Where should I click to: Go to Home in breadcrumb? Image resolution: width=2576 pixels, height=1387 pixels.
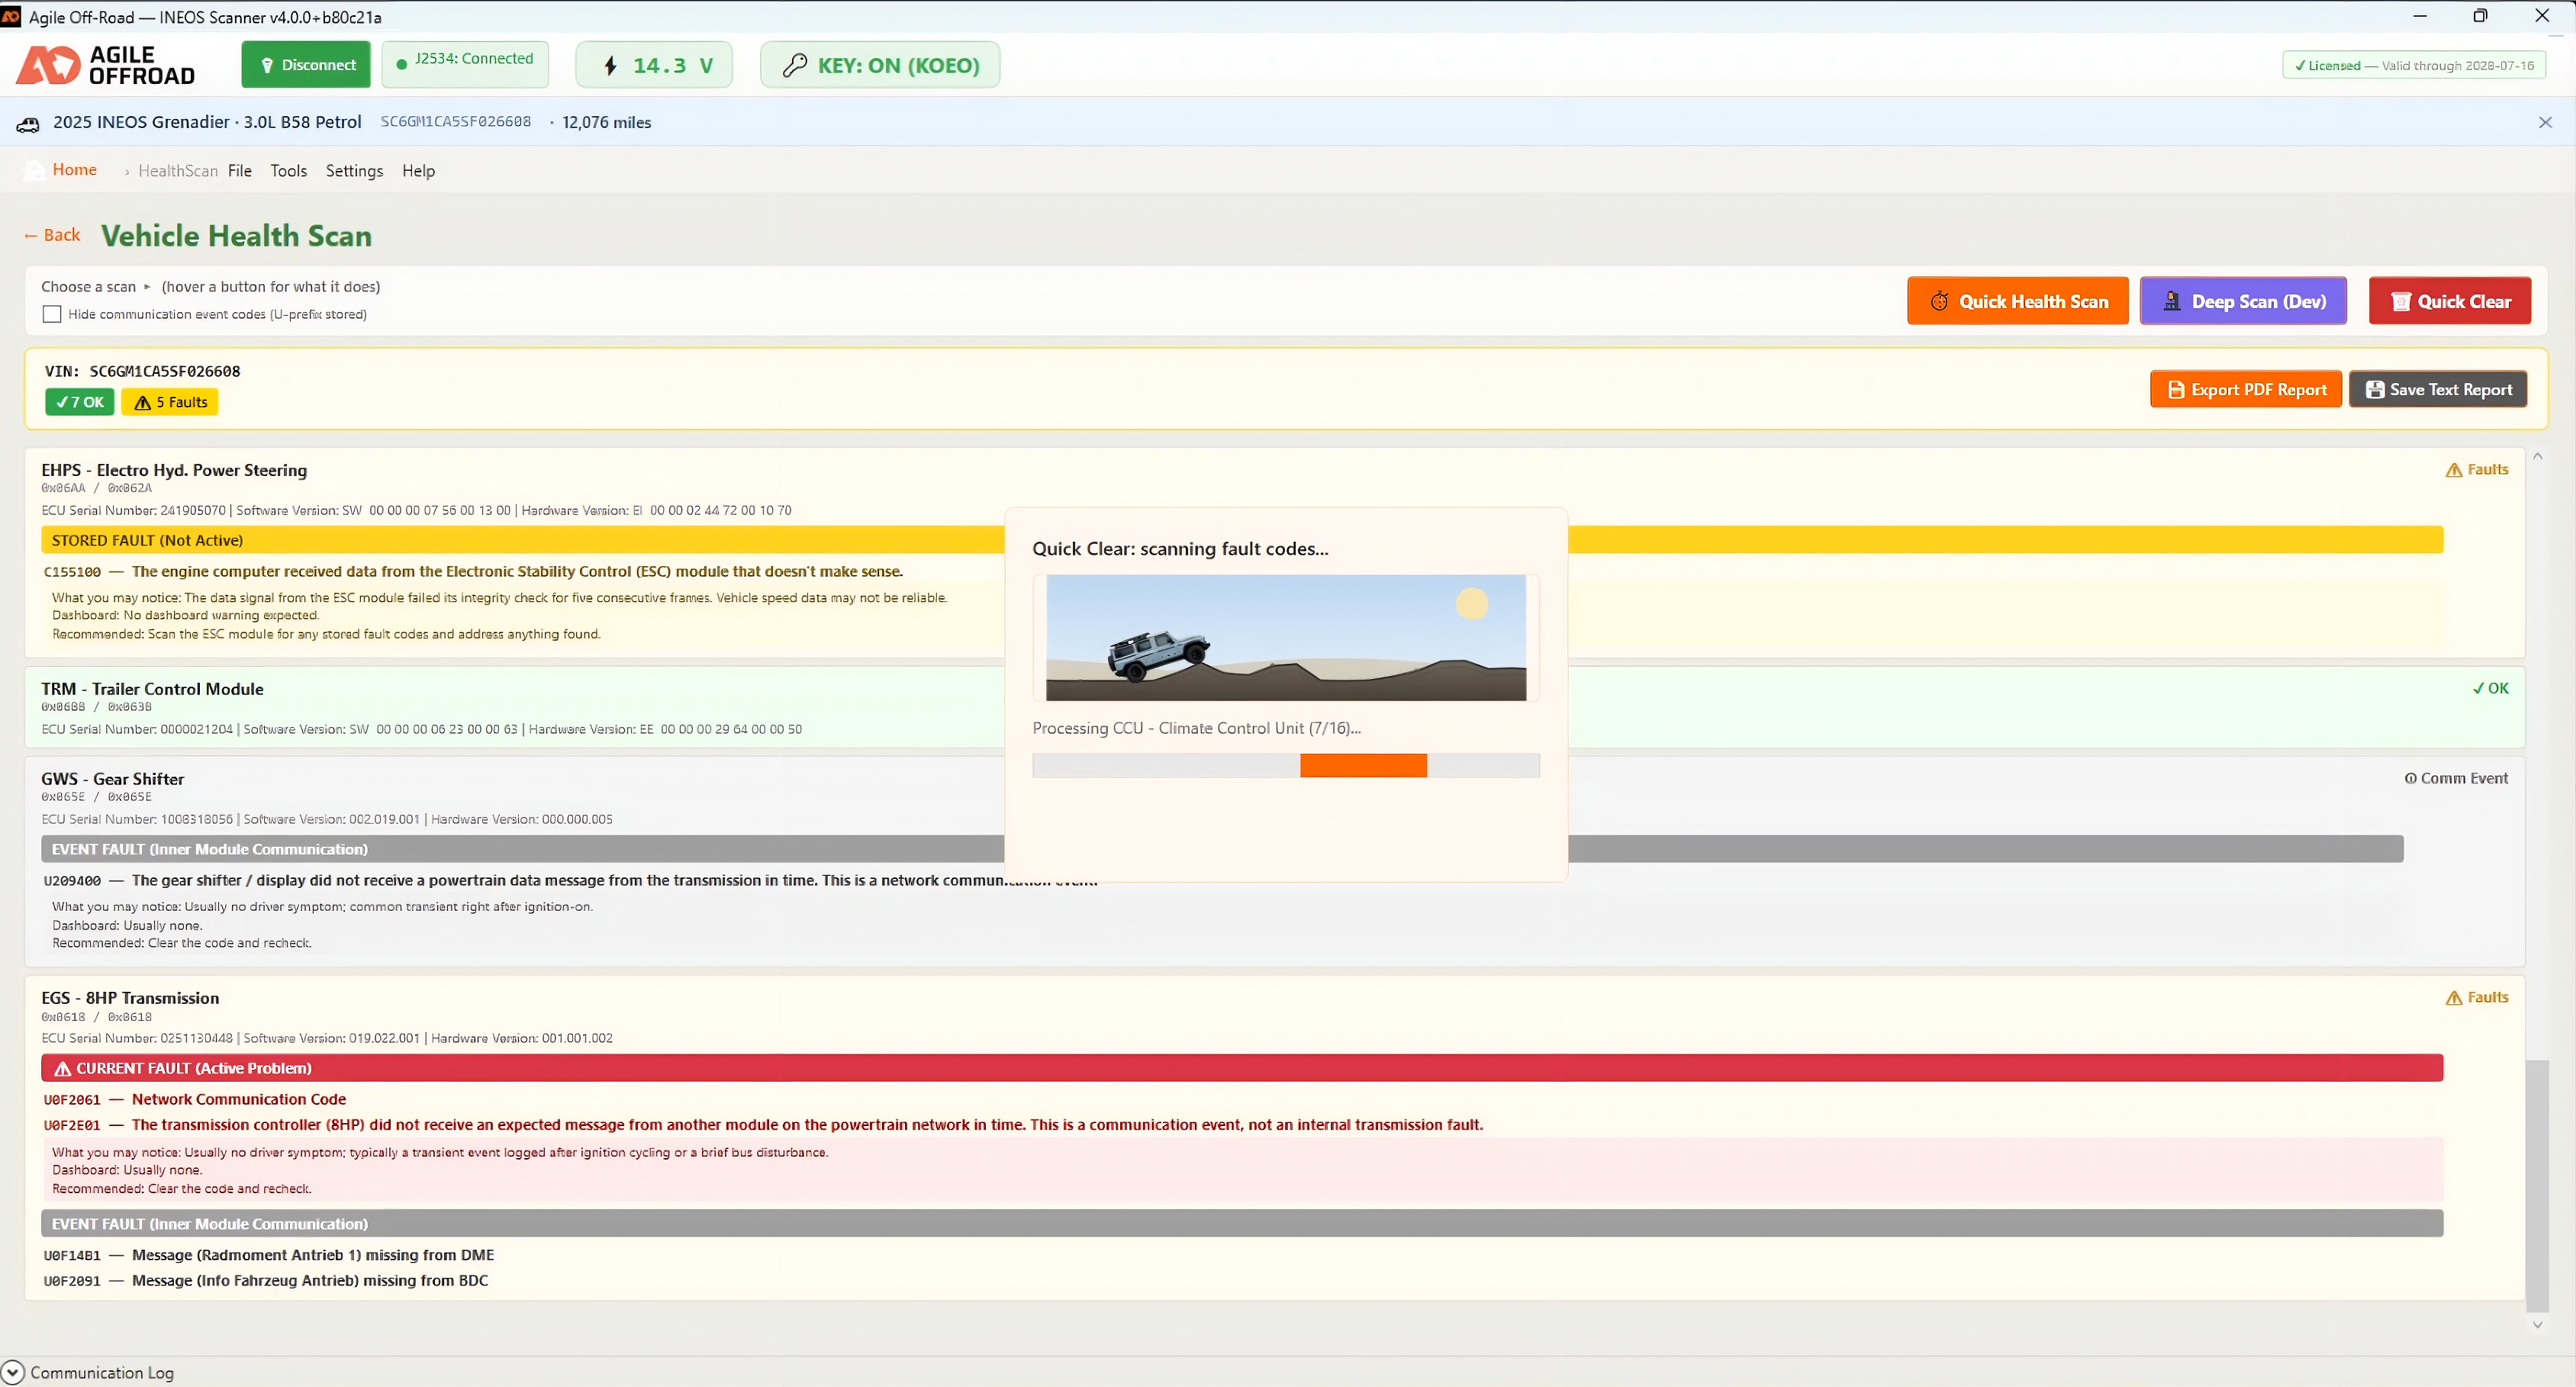click(75, 170)
